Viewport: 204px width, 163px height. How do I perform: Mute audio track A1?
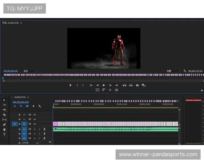pos(34,129)
